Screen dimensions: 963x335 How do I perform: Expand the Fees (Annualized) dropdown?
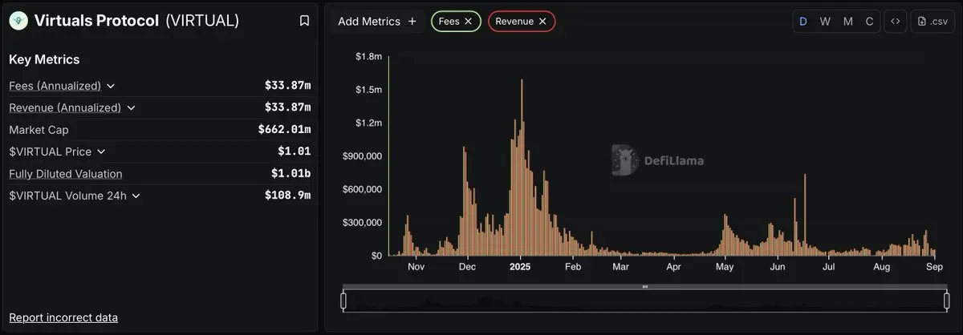click(111, 86)
